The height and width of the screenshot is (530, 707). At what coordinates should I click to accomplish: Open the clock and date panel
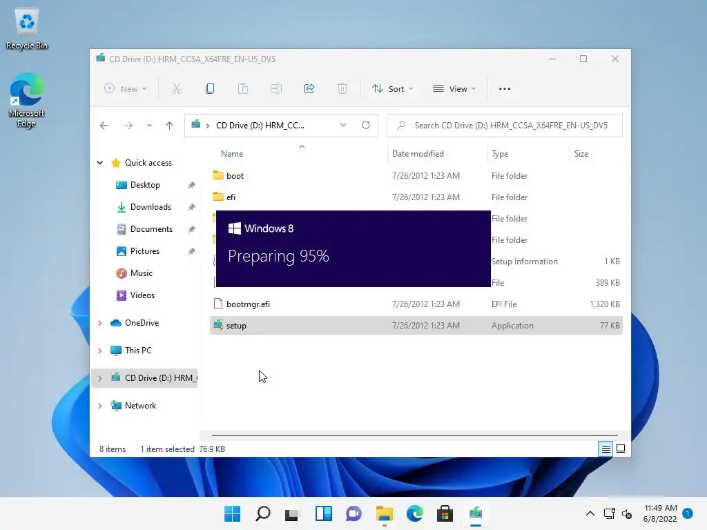click(x=660, y=513)
